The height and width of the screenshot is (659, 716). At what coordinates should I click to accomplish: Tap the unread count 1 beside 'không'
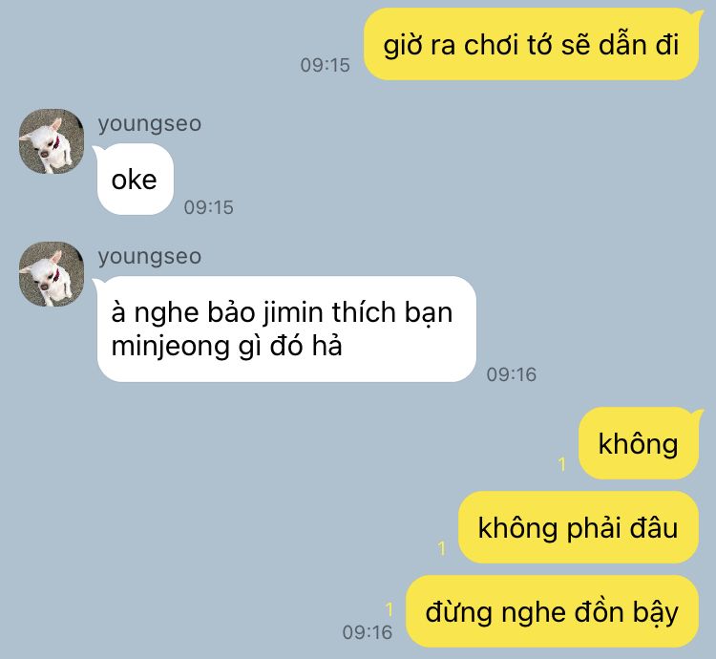tap(562, 464)
